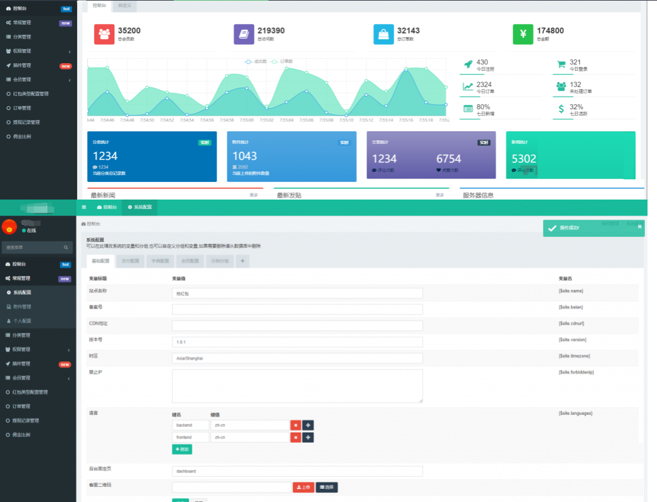Viewport: 657px width, 502px height.
Task: Delete the backend language row
Action: (x=296, y=426)
